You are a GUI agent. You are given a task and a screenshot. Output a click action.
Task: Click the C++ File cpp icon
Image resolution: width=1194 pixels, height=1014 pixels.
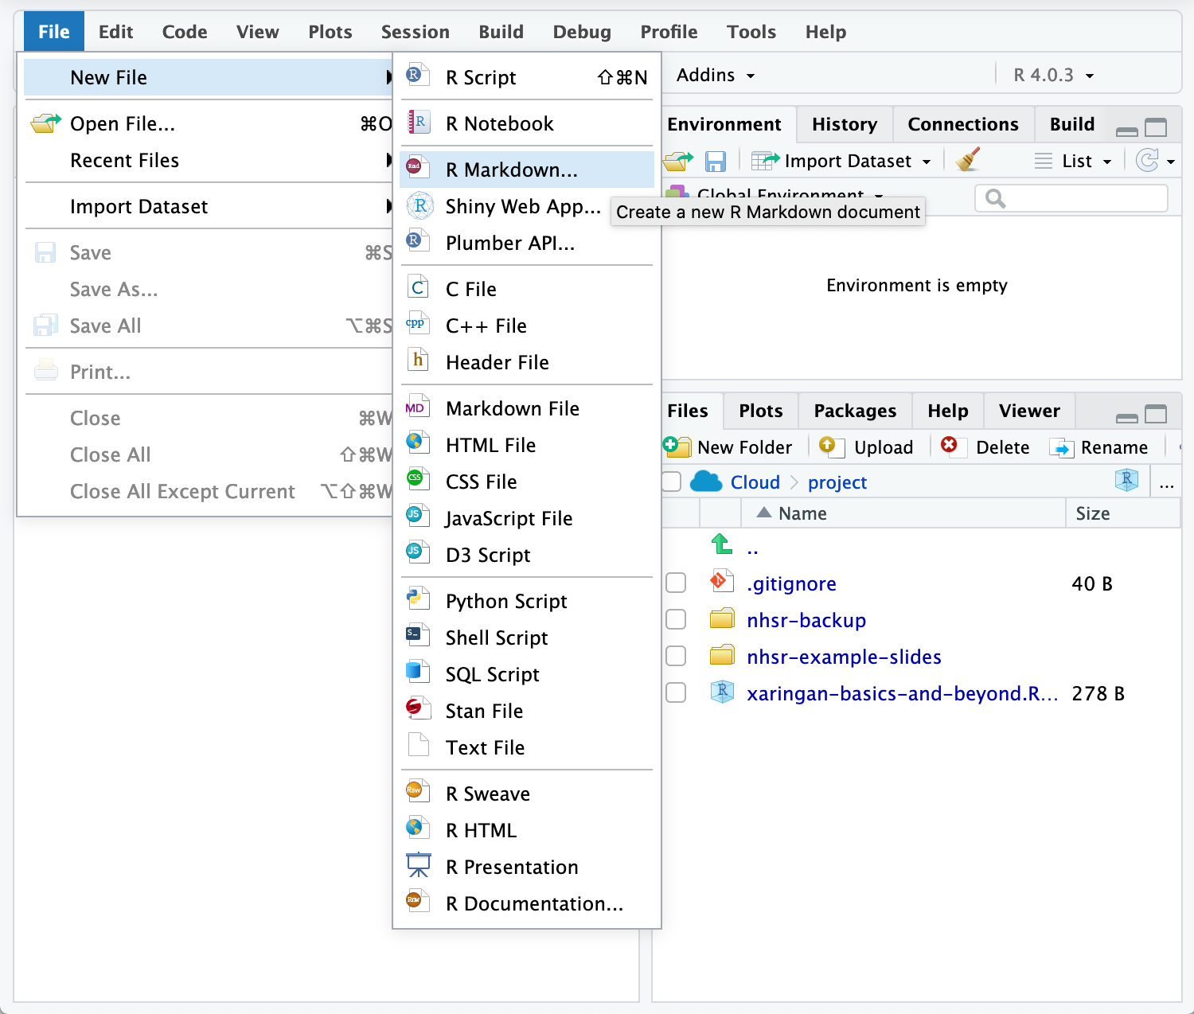click(x=416, y=323)
